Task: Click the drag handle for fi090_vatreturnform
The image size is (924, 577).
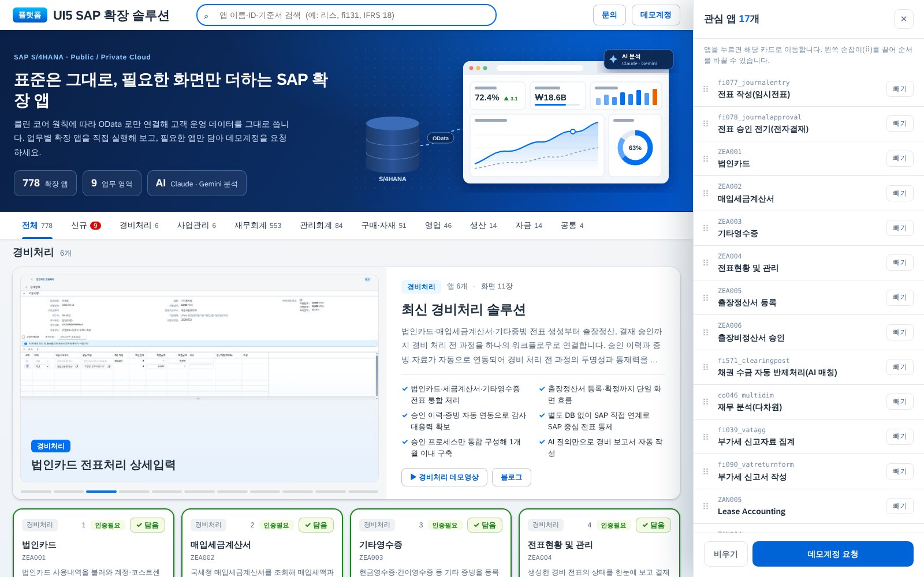Action: pyautogui.click(x=706, y=471)
